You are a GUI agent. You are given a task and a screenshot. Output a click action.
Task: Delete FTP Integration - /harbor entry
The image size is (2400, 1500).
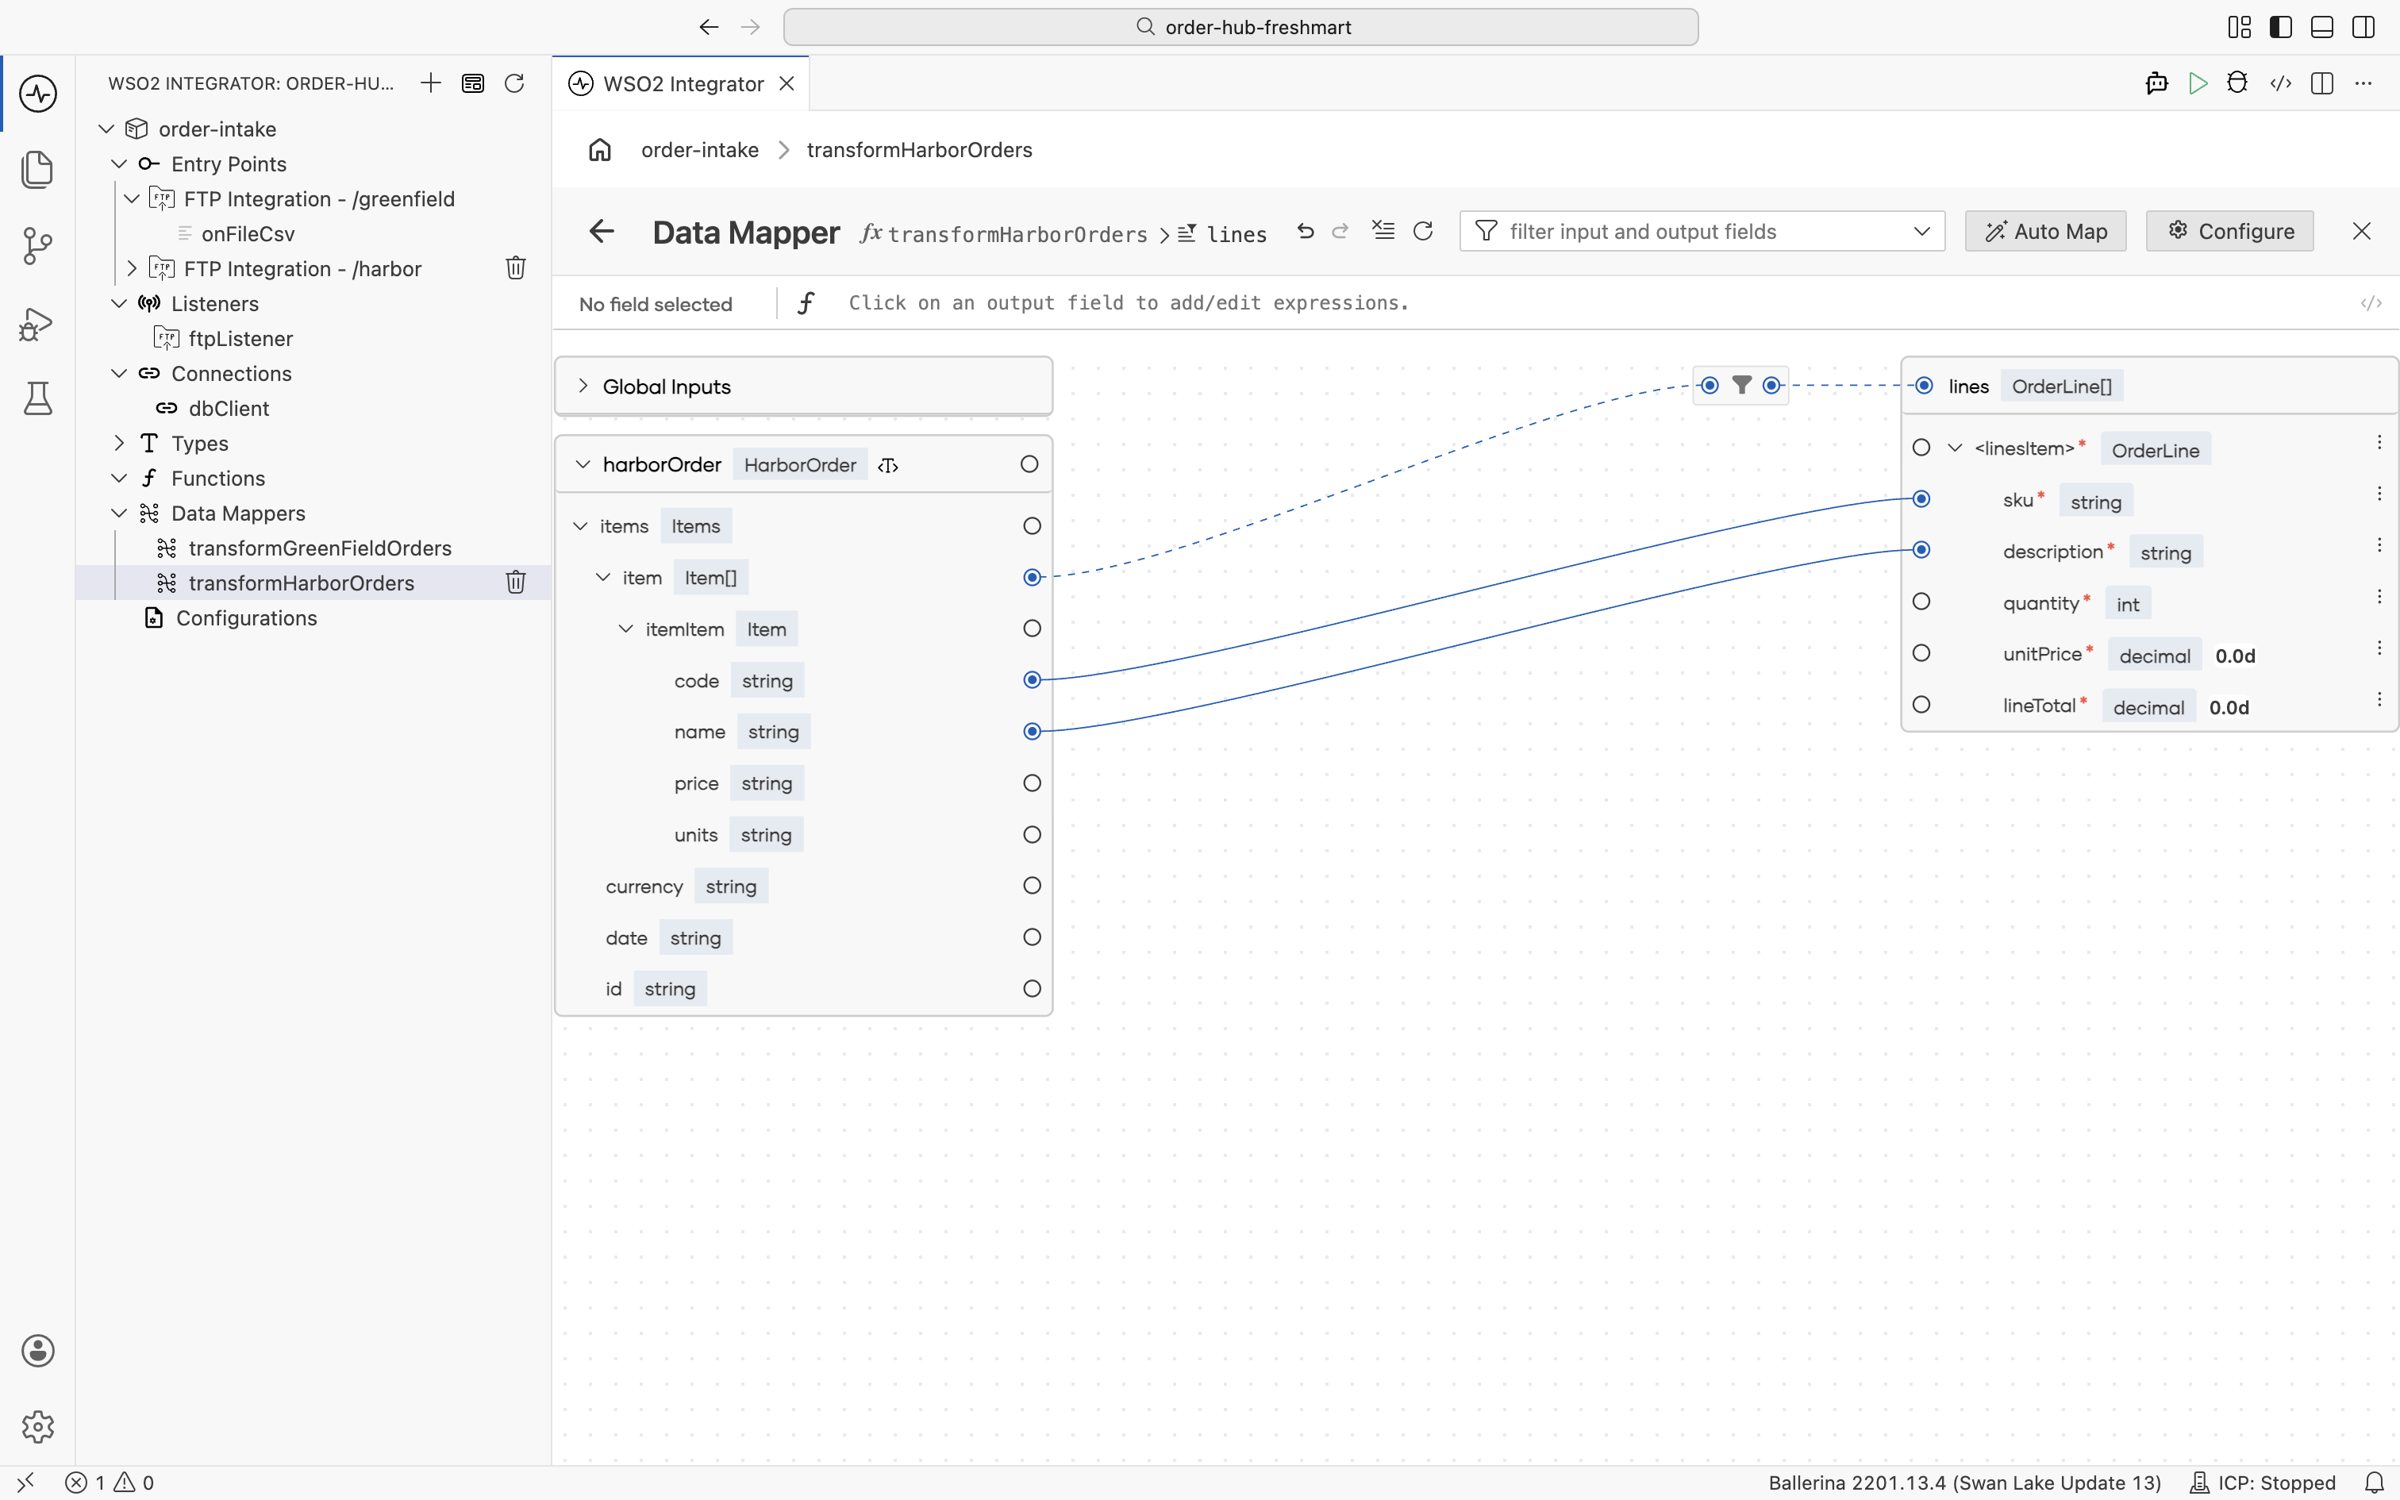click(x=516, y=268)
